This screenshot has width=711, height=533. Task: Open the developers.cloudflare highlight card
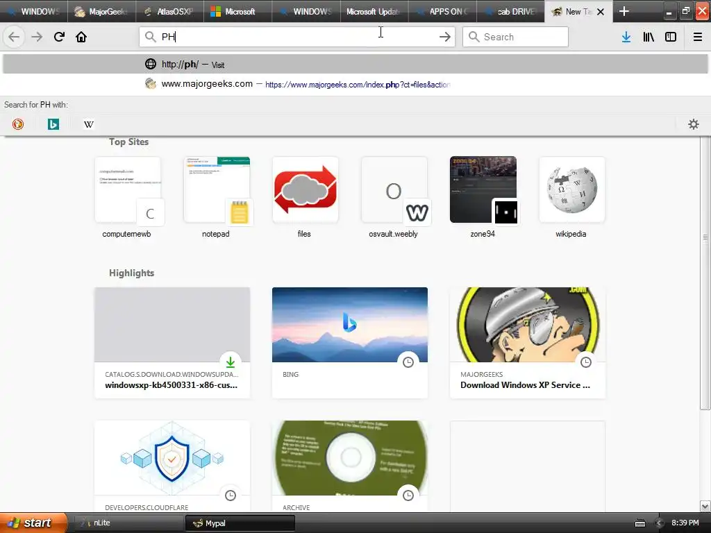pos(172,466)
